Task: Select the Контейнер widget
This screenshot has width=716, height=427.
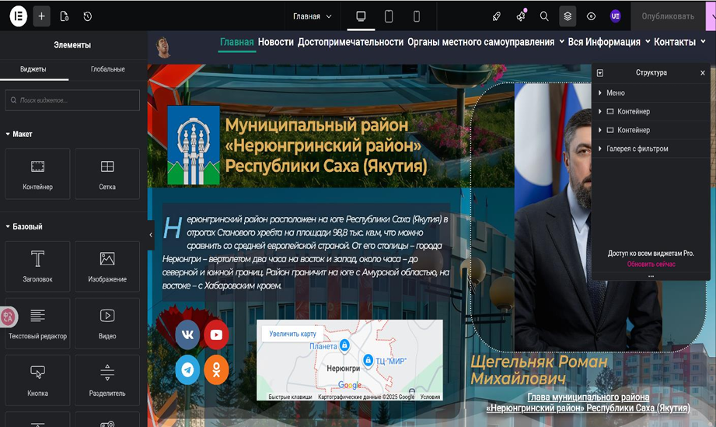Action: (x=37, y=174)
